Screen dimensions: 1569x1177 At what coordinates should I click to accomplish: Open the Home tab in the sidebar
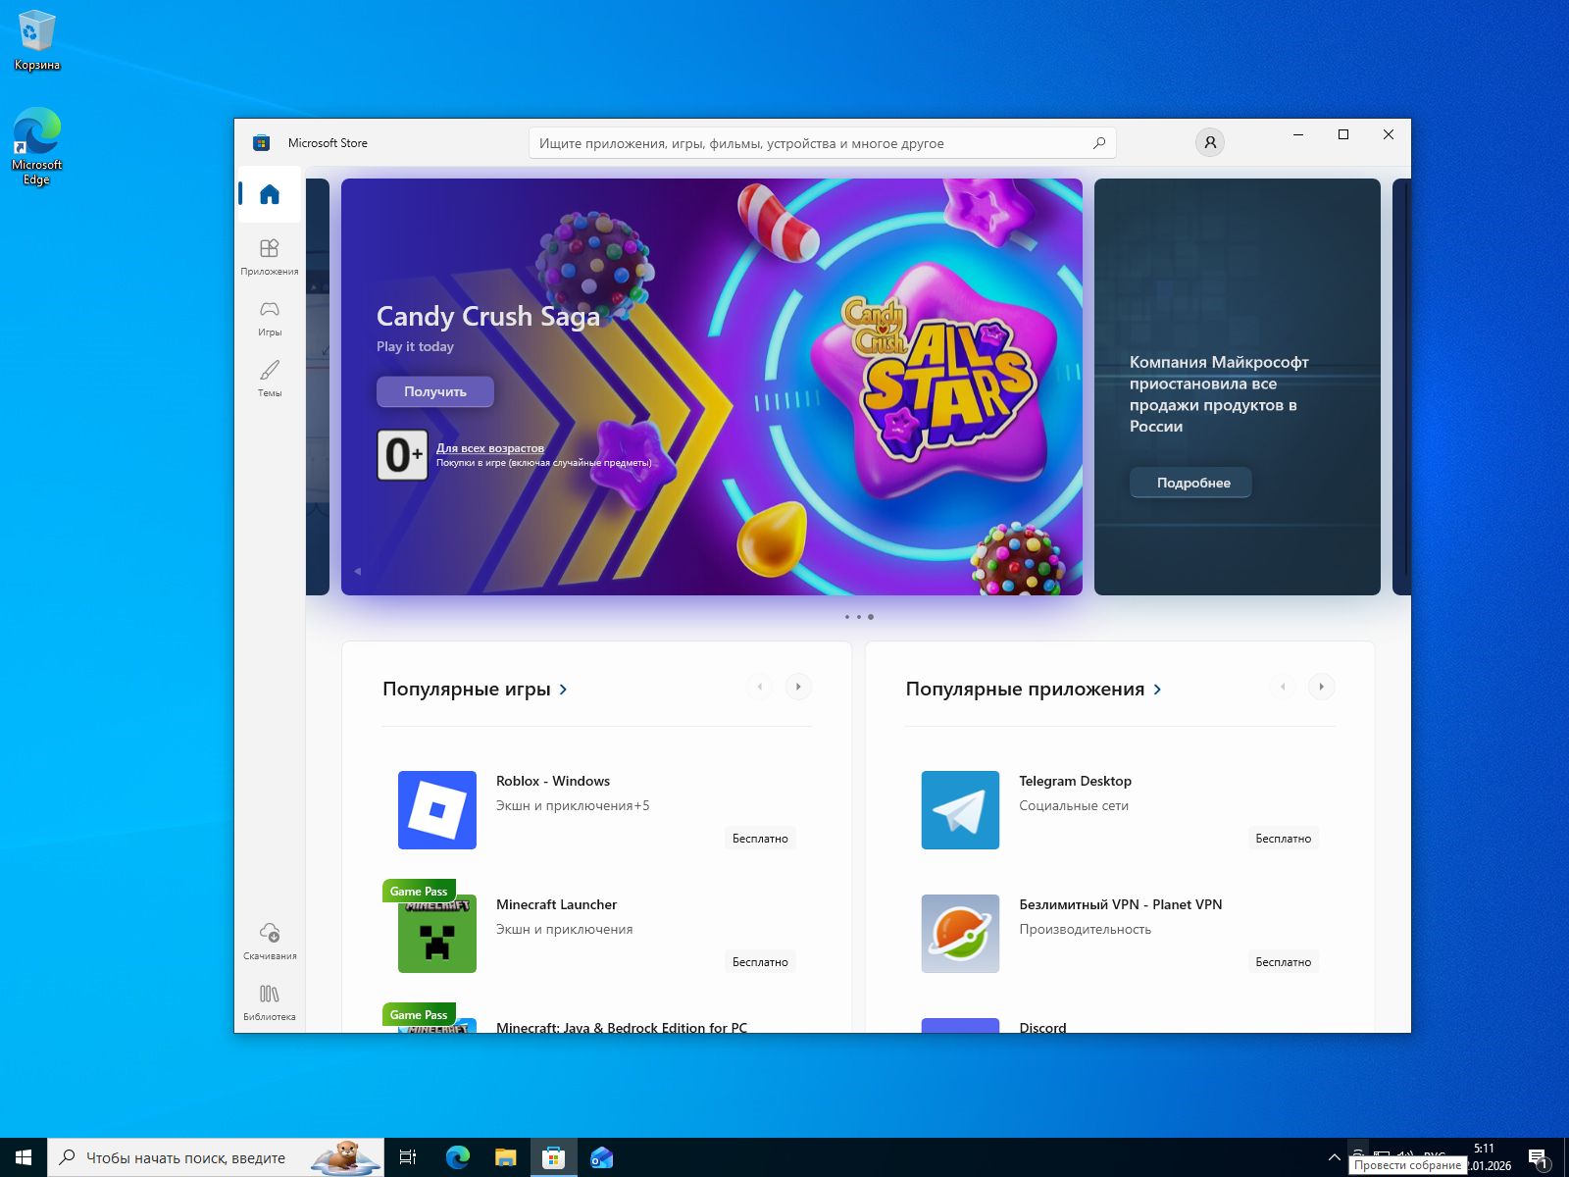click(x=270, y=194)
